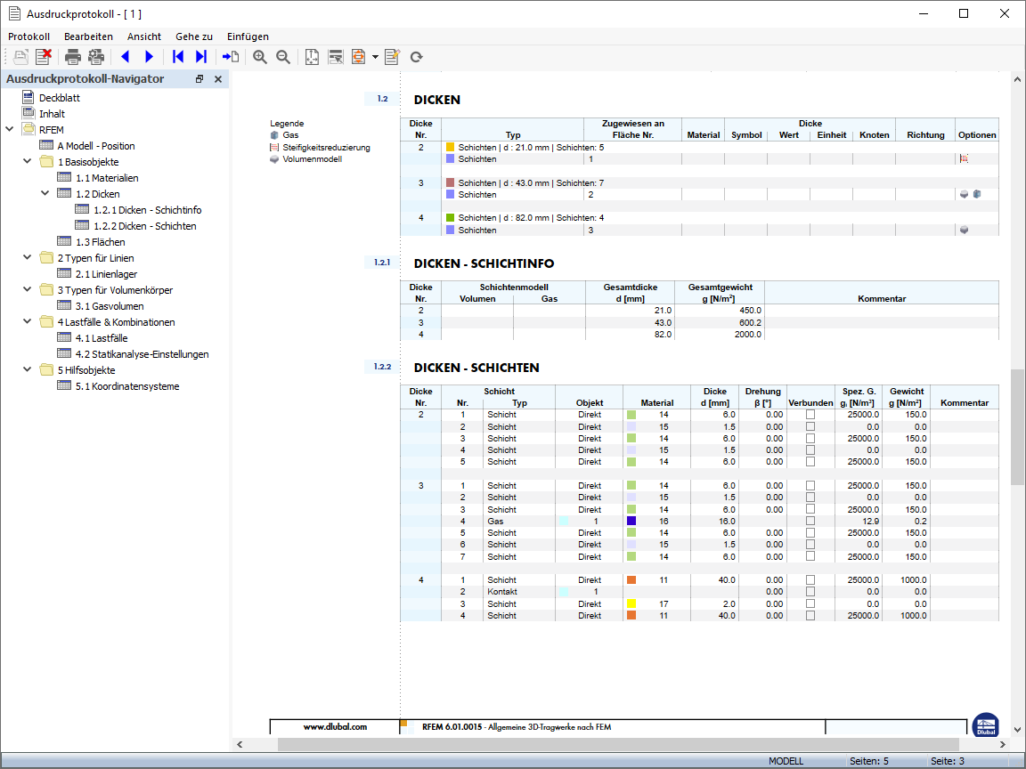The width and height of the screenshot is (1026, 769).
Task: Click the section 1.2.2 marker label
Action: (382, 366)
